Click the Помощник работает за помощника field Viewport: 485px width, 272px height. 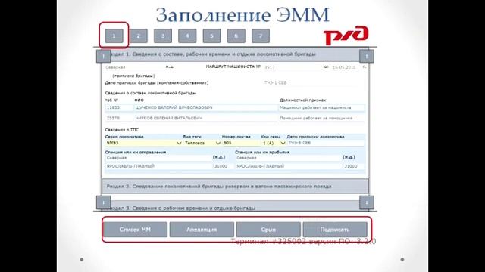(x=321, y=118)
